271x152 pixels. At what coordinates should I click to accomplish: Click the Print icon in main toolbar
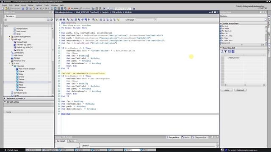(23, 8)
